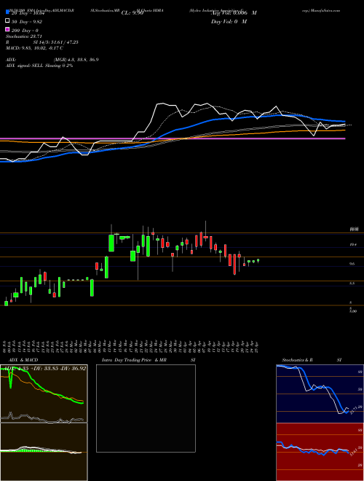Viewport: 364px width, 481px height.
Task: Click the 9.6 price axis label
Action: [352, 264]
